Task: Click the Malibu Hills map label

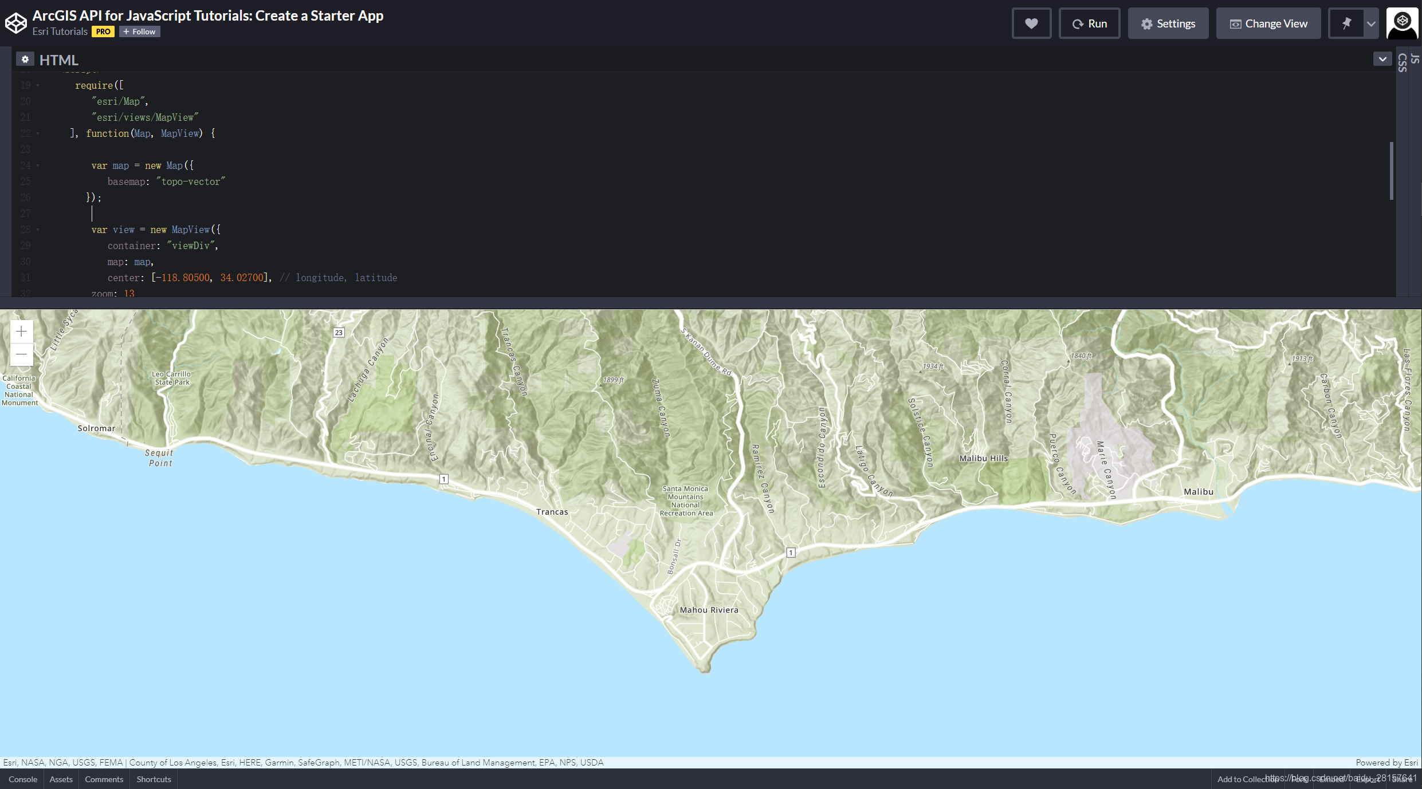Action: [x=984, y=458]
